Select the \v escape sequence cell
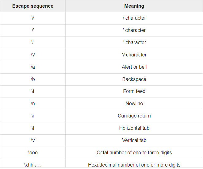The image size is (203, 169). click(x=33, y=140)
